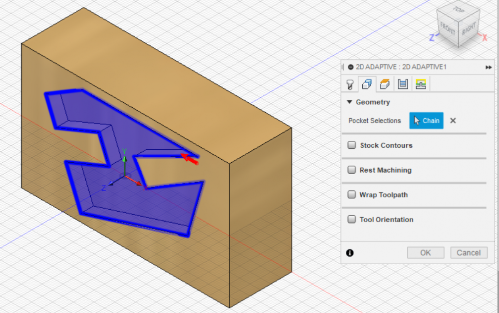Cancel the 2D Adaptive operation

(469, 253)
